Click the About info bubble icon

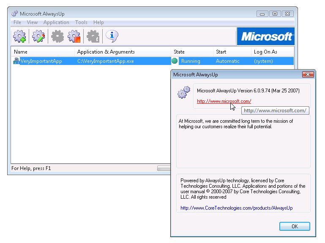(112, 36)
